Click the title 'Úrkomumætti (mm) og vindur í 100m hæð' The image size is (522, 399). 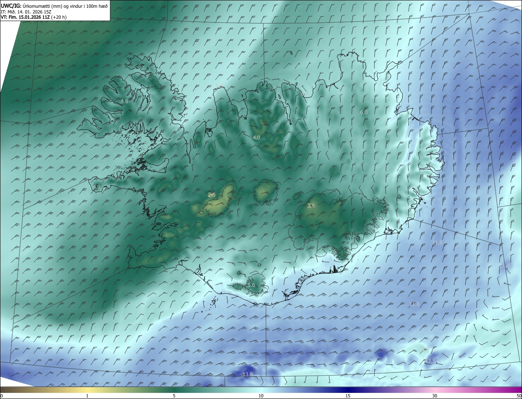(x=65, y=6)
